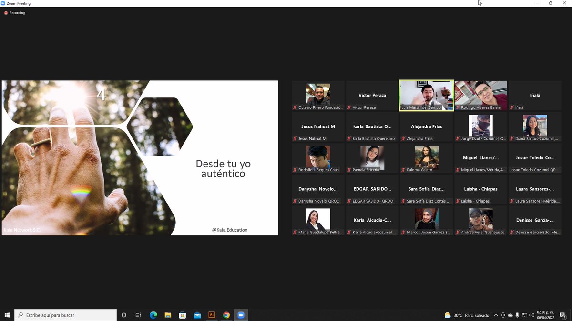The height and width of the screenshot is (321, 572).
Task: Select the Jesus Nahuat M tile
Action: (318, 127)
